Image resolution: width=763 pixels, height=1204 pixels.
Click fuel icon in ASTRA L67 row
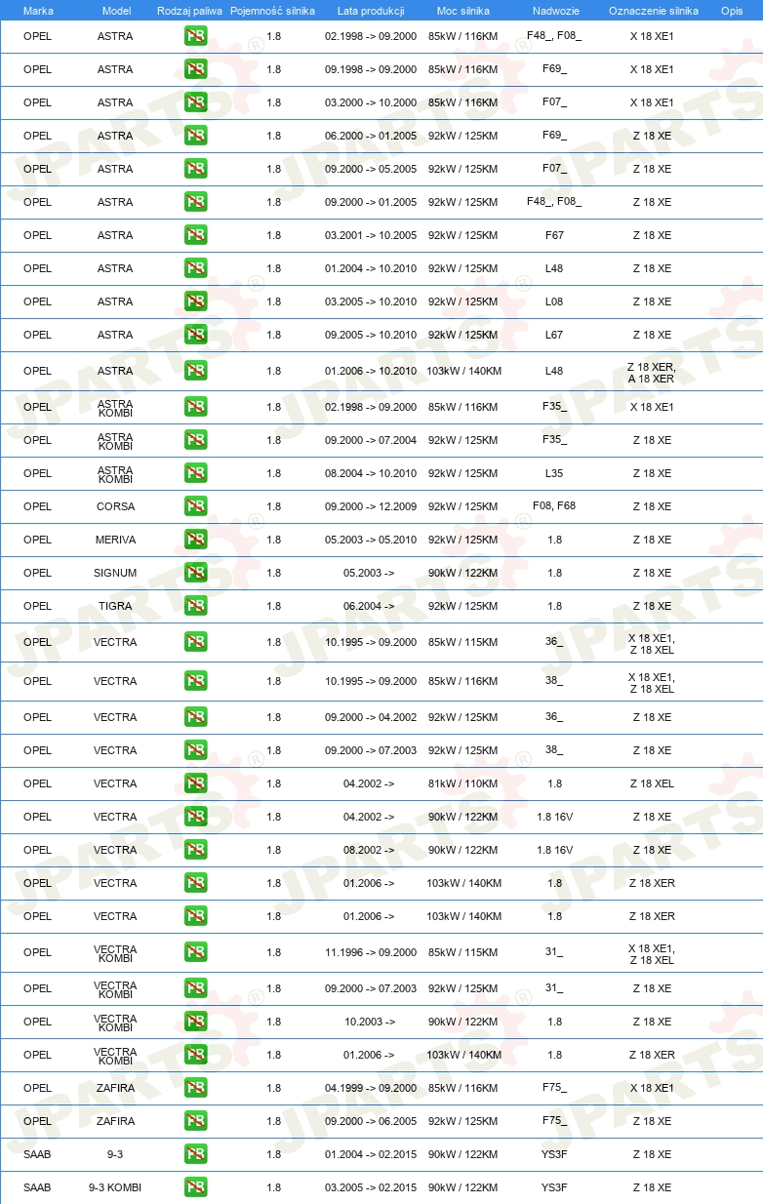195,335
